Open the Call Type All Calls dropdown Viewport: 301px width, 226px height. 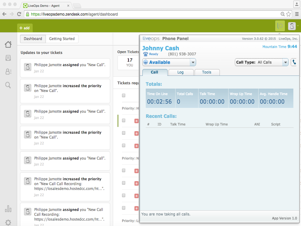click(x=285, y=62)
